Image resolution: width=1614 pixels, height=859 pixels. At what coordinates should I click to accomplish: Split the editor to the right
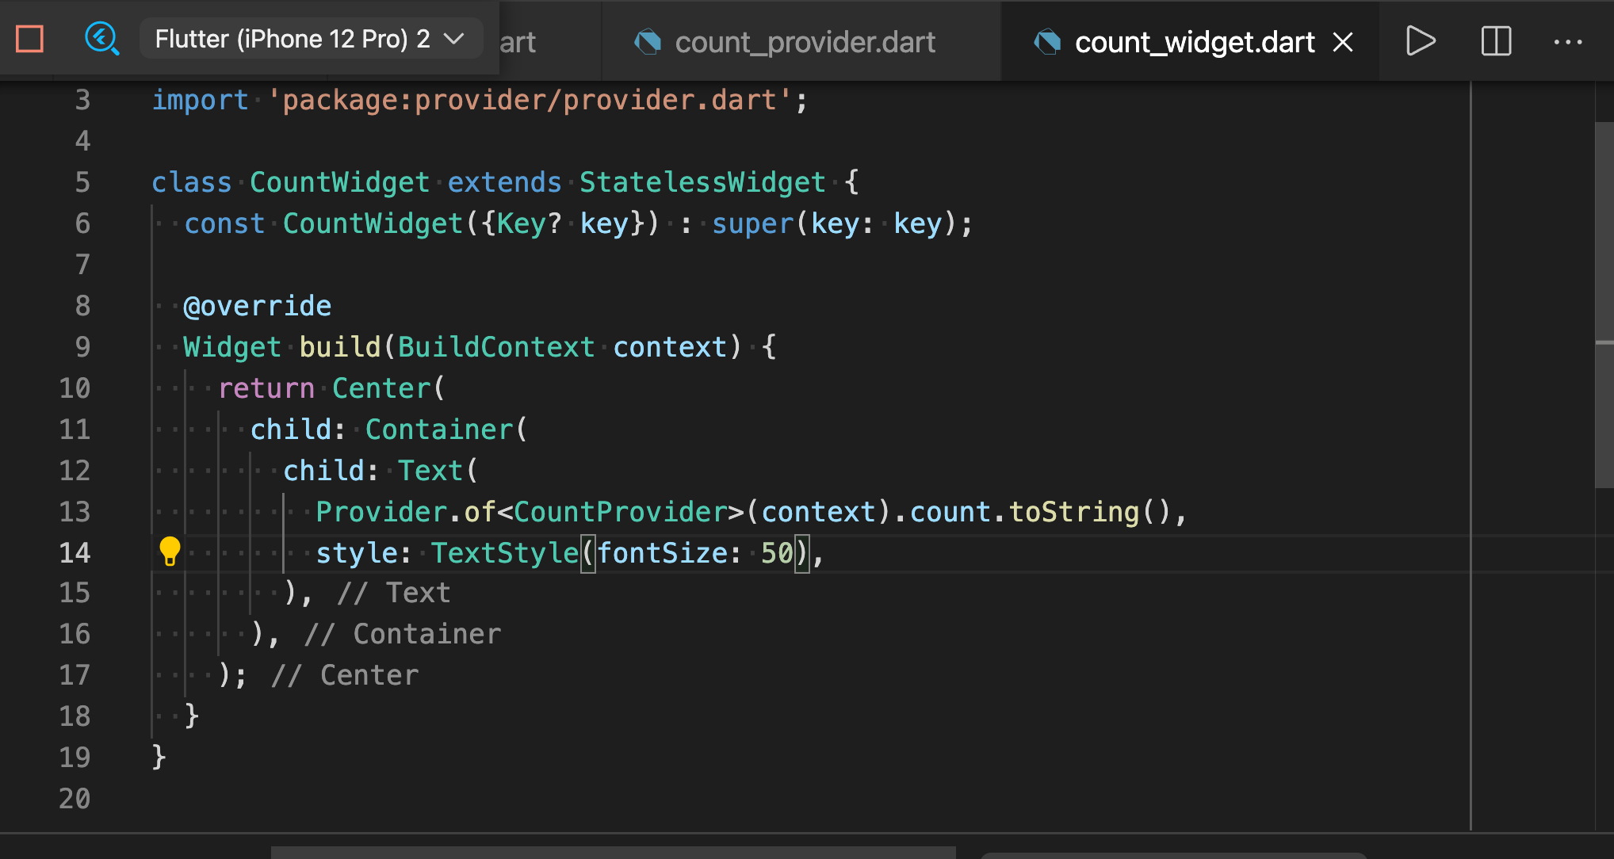(x=1496, y=41)
